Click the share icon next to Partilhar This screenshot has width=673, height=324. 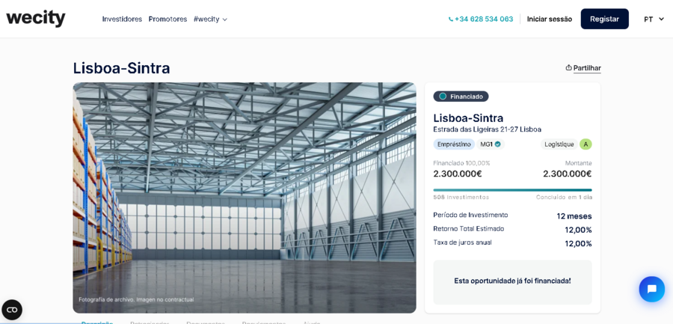click(x=569, y=68)
